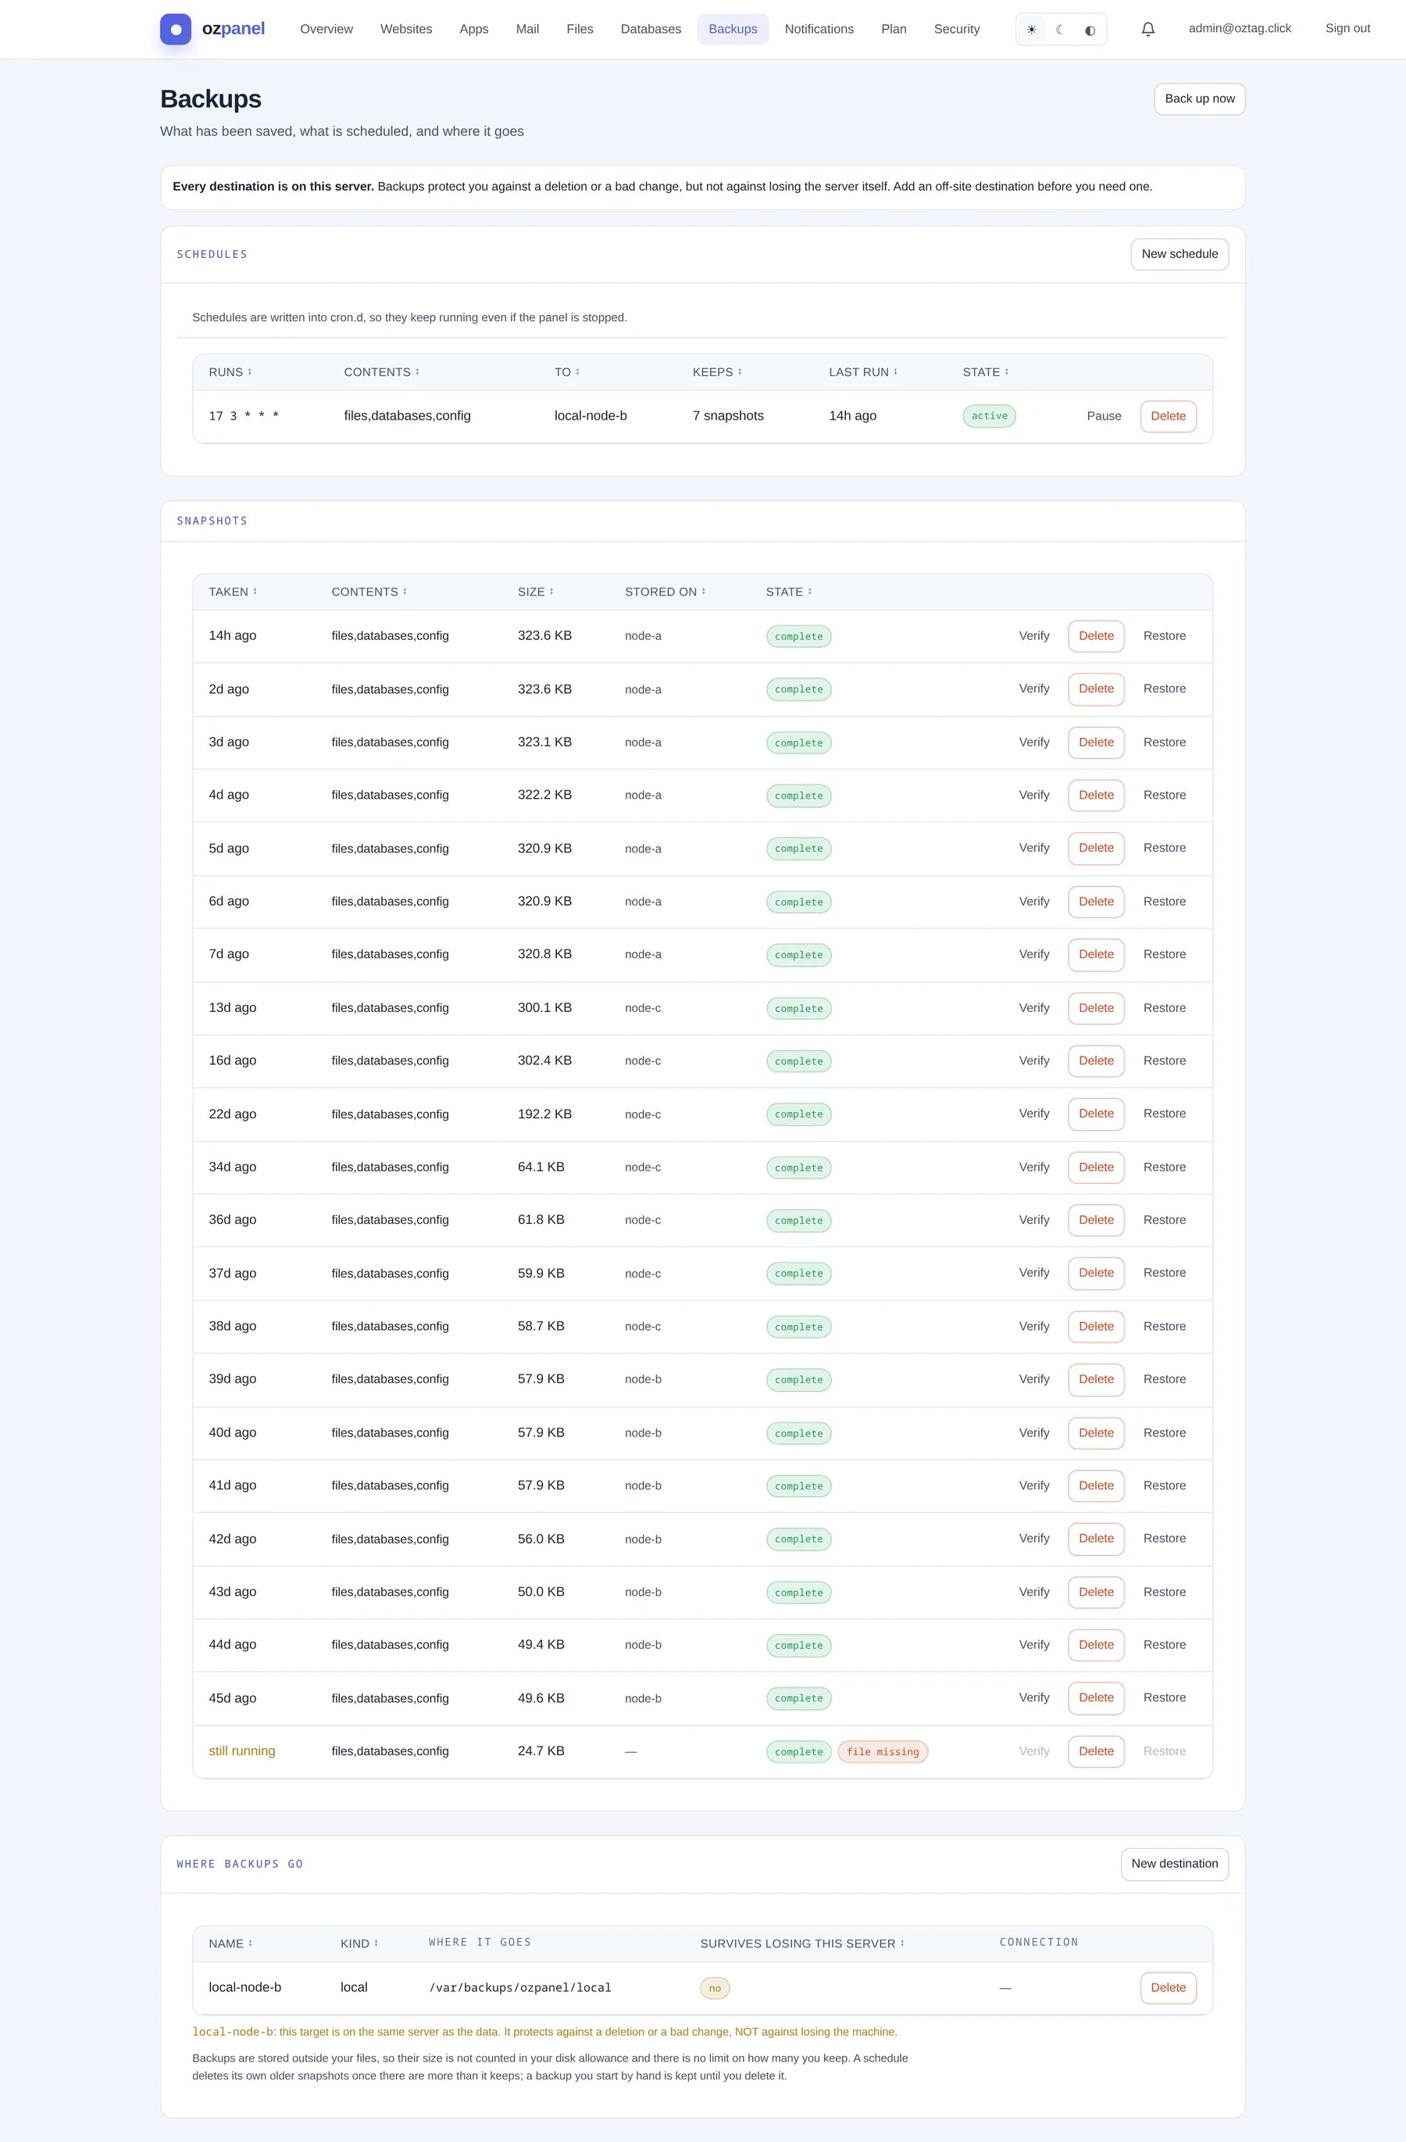This screenshot has width=1406, height=2142.
Task: Create a New schedule
Action: (1179, 254)
